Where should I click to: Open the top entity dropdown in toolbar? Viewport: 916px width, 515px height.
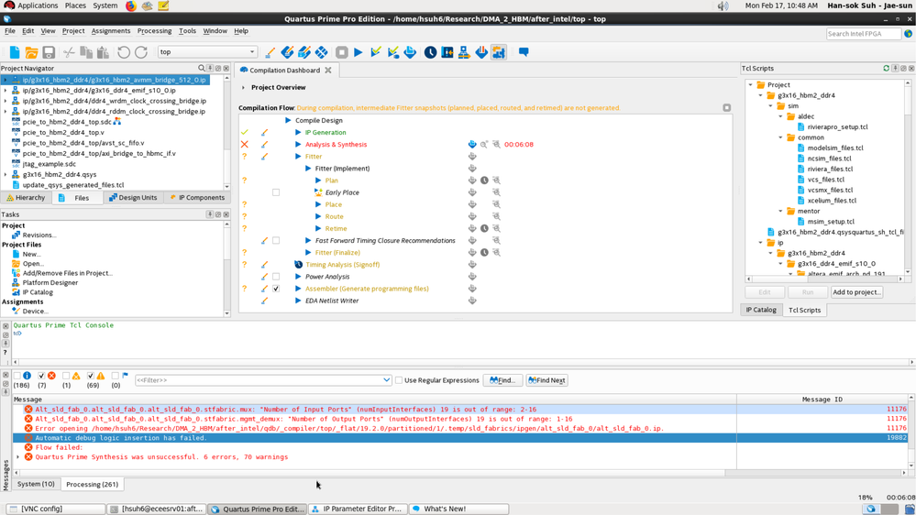252,52
